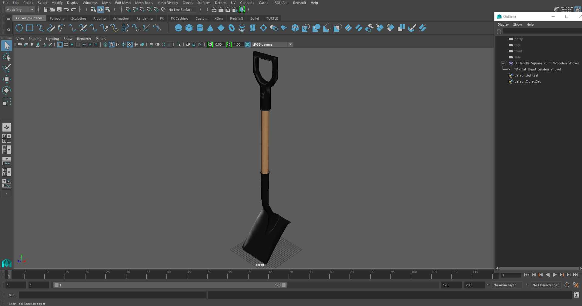Click frame 60 on the time slider

pyautogui.click(x=248, y=275)
